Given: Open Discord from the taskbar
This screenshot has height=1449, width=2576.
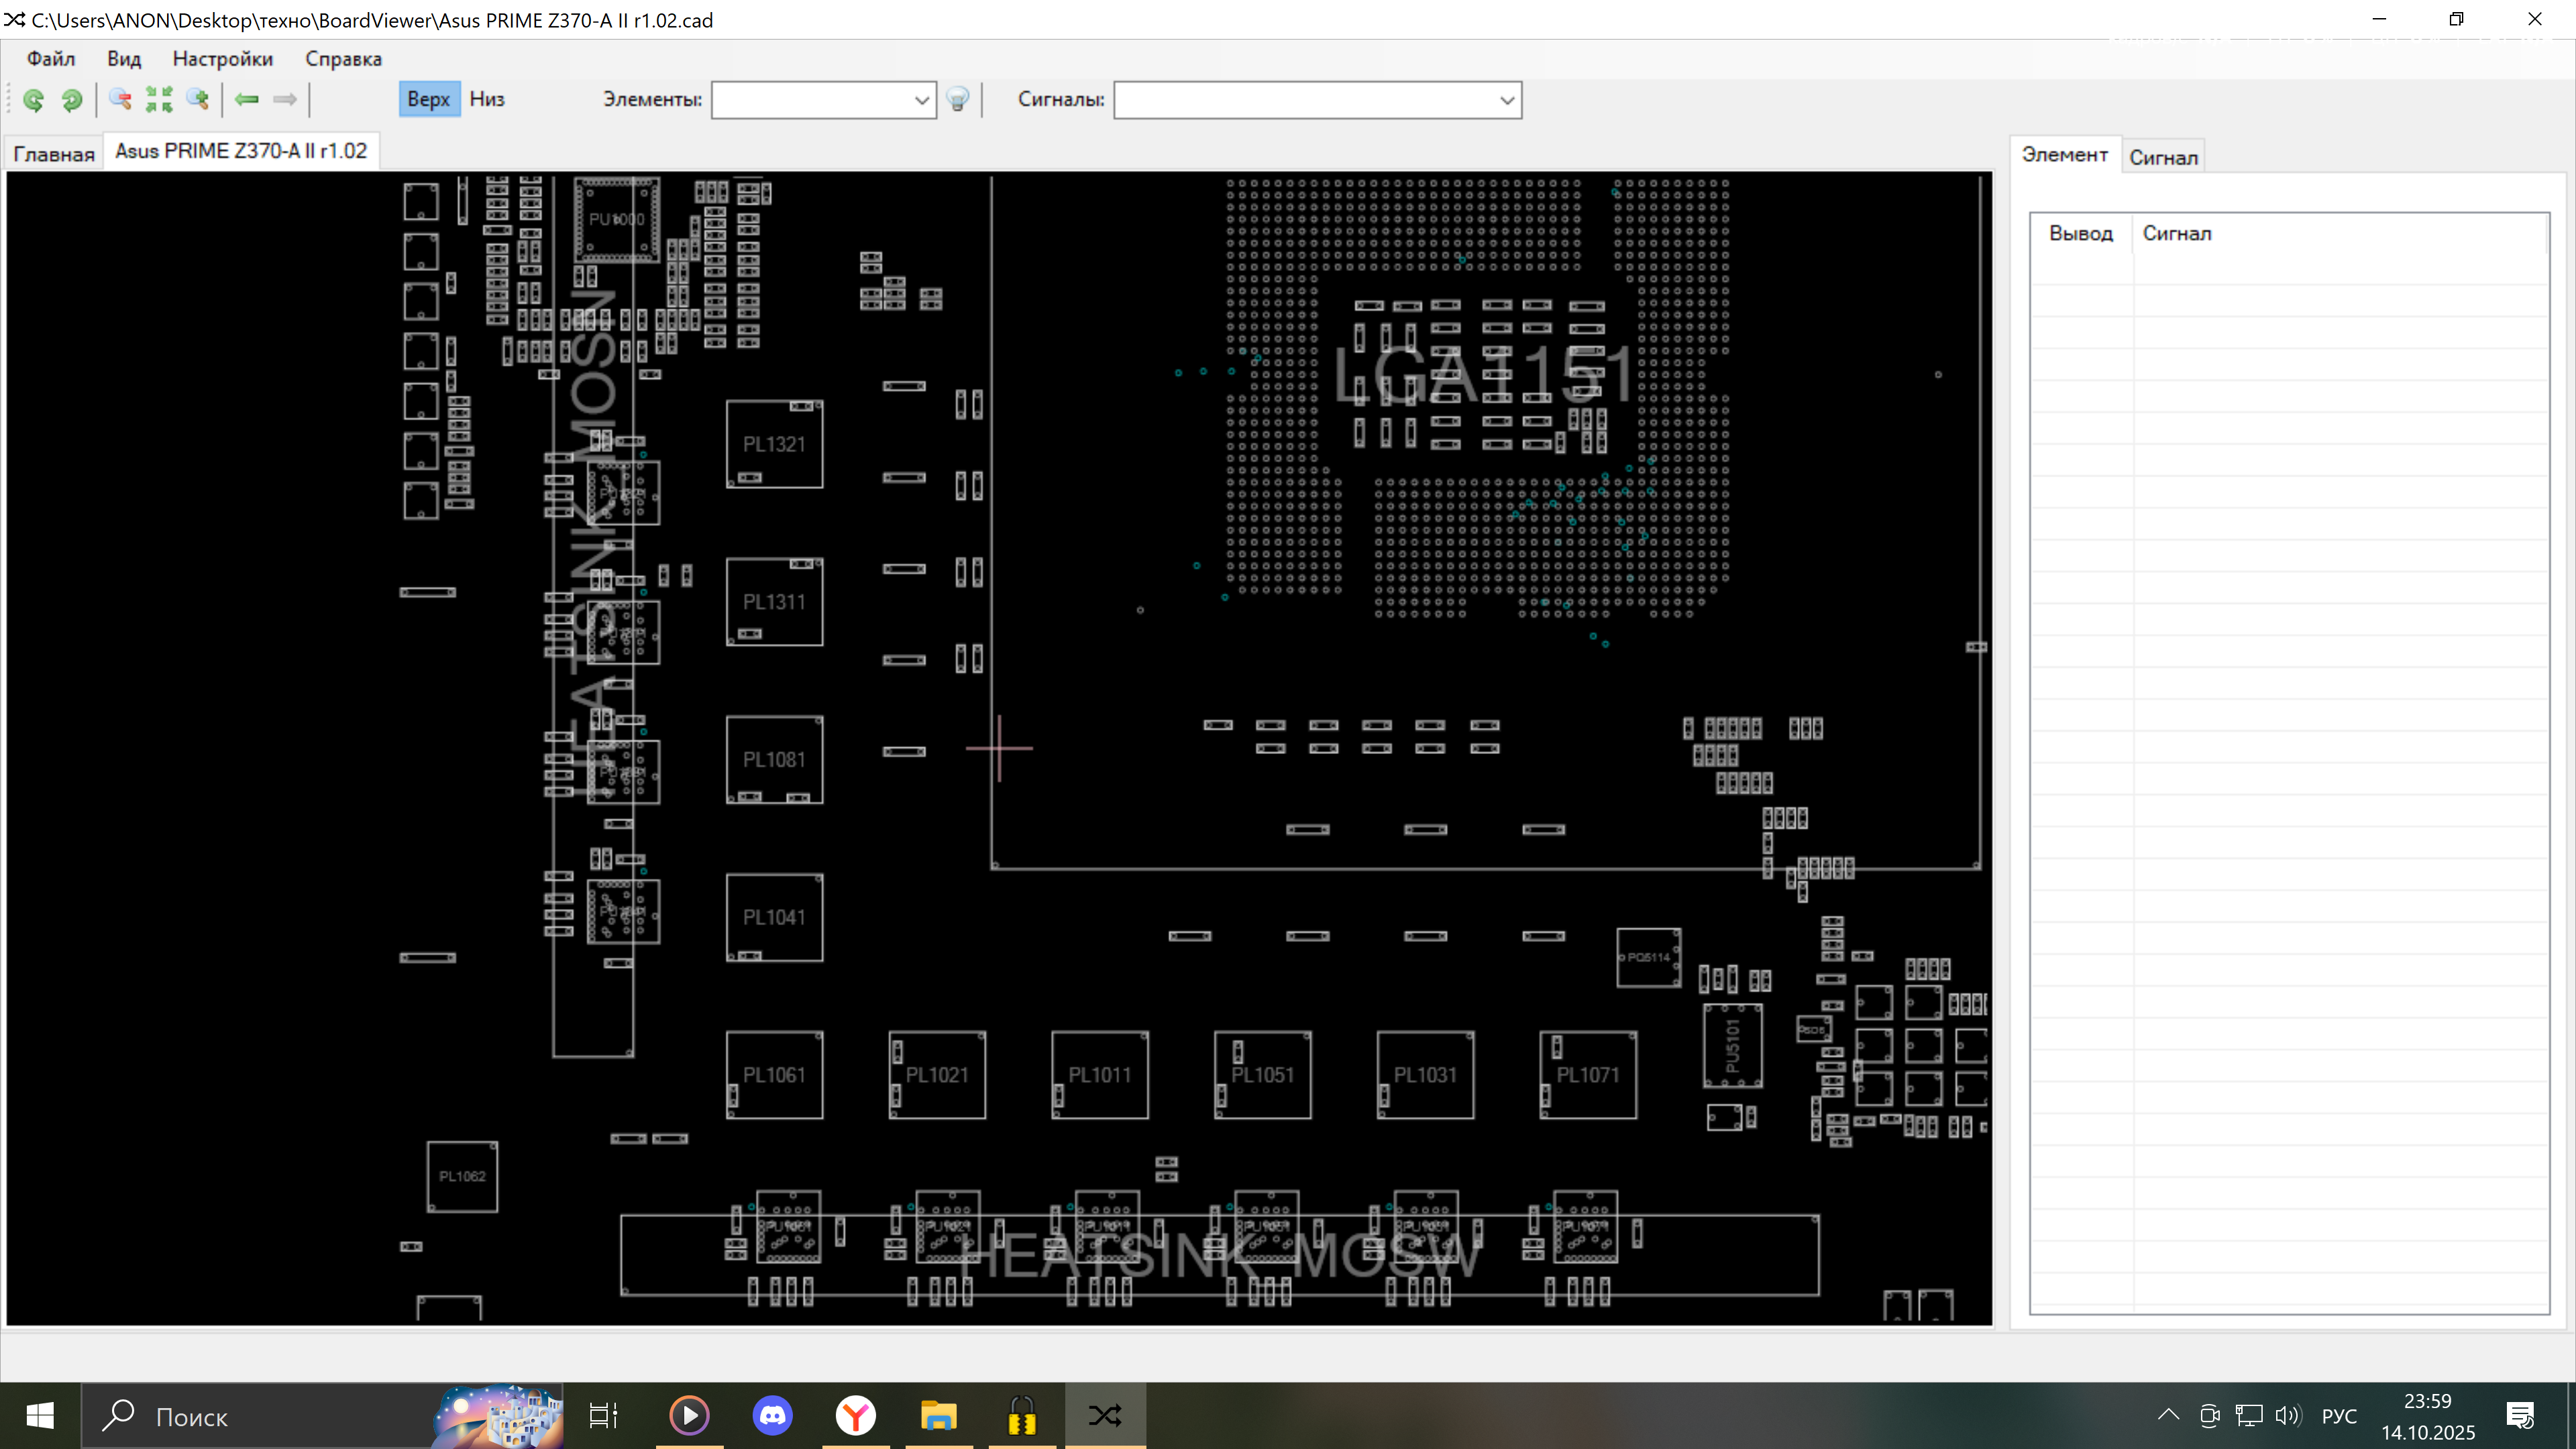Looking at the screenshot, I should [772, 1415].
